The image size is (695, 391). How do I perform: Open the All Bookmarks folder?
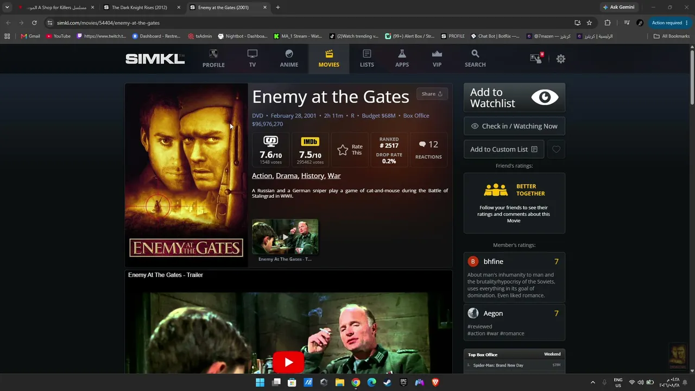pos(672,36)
